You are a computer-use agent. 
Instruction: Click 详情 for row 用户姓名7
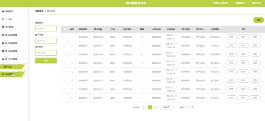coord(231,46)
